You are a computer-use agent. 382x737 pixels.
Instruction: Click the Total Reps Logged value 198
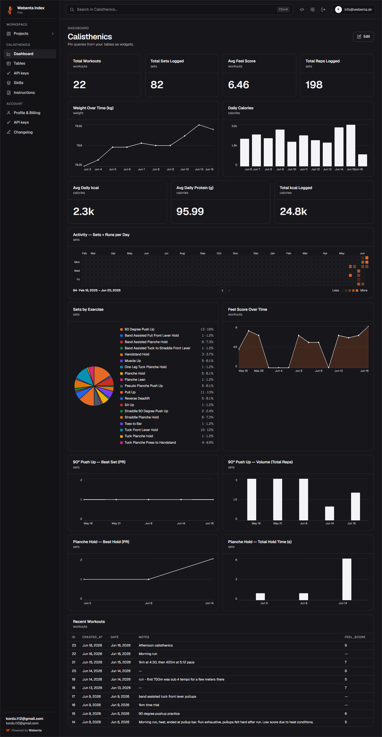(314, 85)
